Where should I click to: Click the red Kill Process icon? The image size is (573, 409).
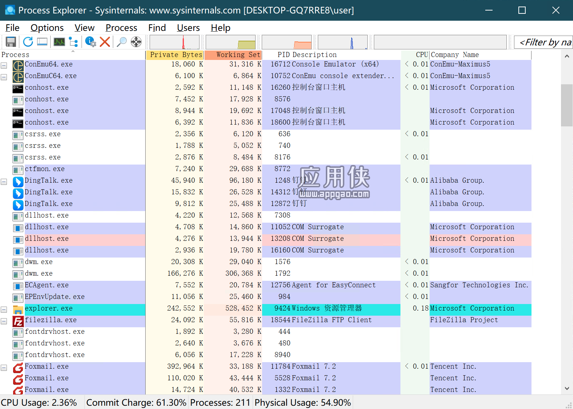pos(105,42)
